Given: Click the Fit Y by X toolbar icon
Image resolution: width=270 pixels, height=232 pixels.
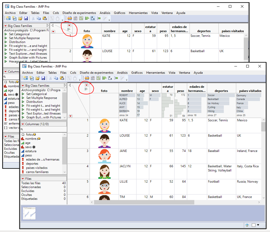Looking at the screenshot, I should click(x=110, y=78).
